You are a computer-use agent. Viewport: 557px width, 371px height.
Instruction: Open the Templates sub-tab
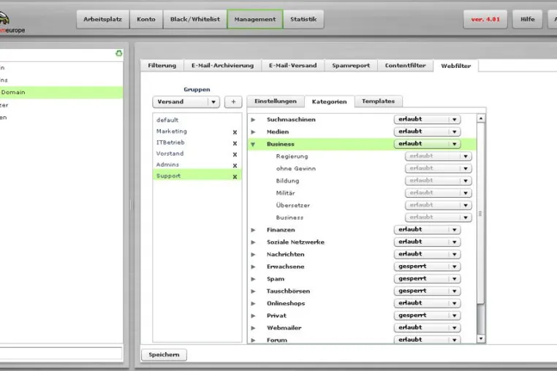[379, 102]
